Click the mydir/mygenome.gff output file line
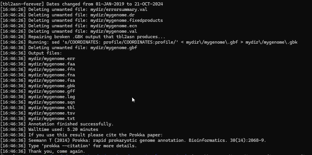This screenshot has height=155, width=312. pyautogui.click(x=52, y=91)
